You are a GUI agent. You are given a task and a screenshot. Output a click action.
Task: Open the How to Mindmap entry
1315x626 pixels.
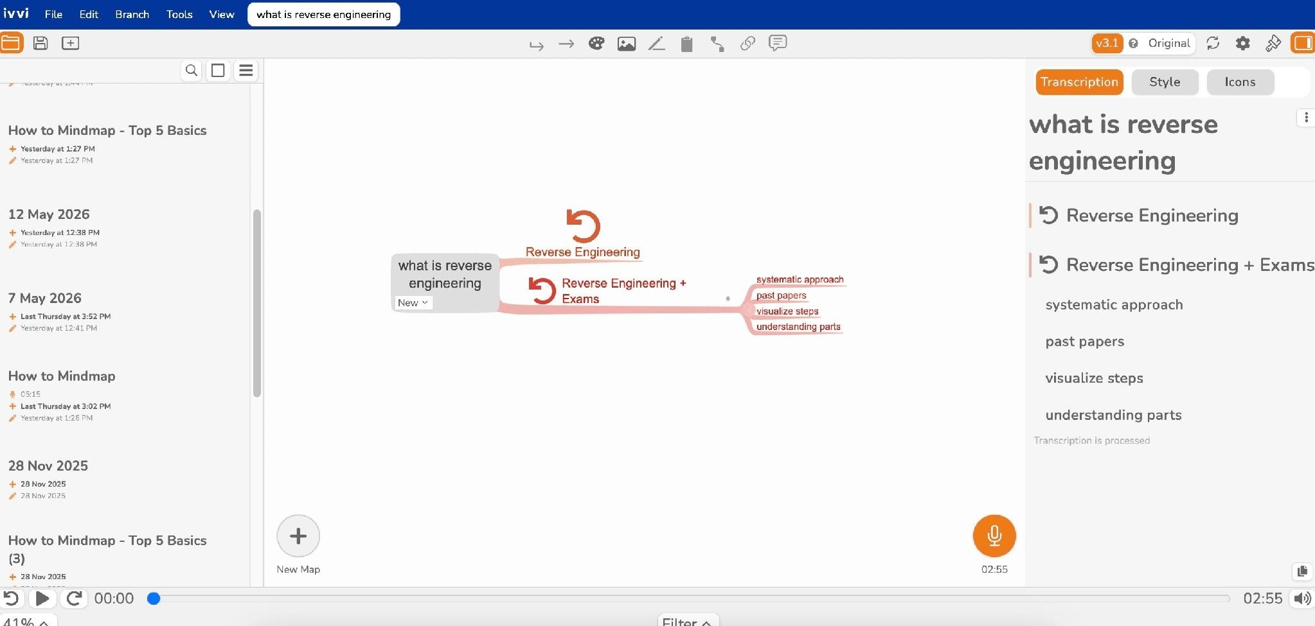click(x=62, y=376)
